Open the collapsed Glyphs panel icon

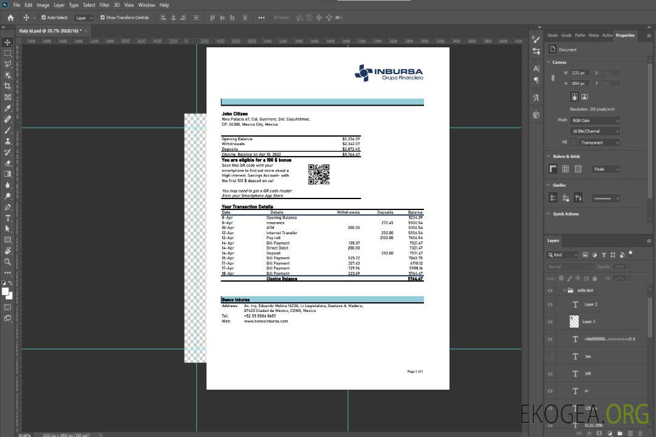(536, 98)
